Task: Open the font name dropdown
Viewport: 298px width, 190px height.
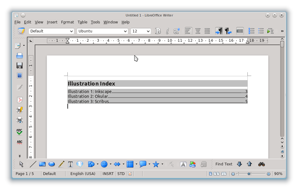Action: (x=126, y=31)
